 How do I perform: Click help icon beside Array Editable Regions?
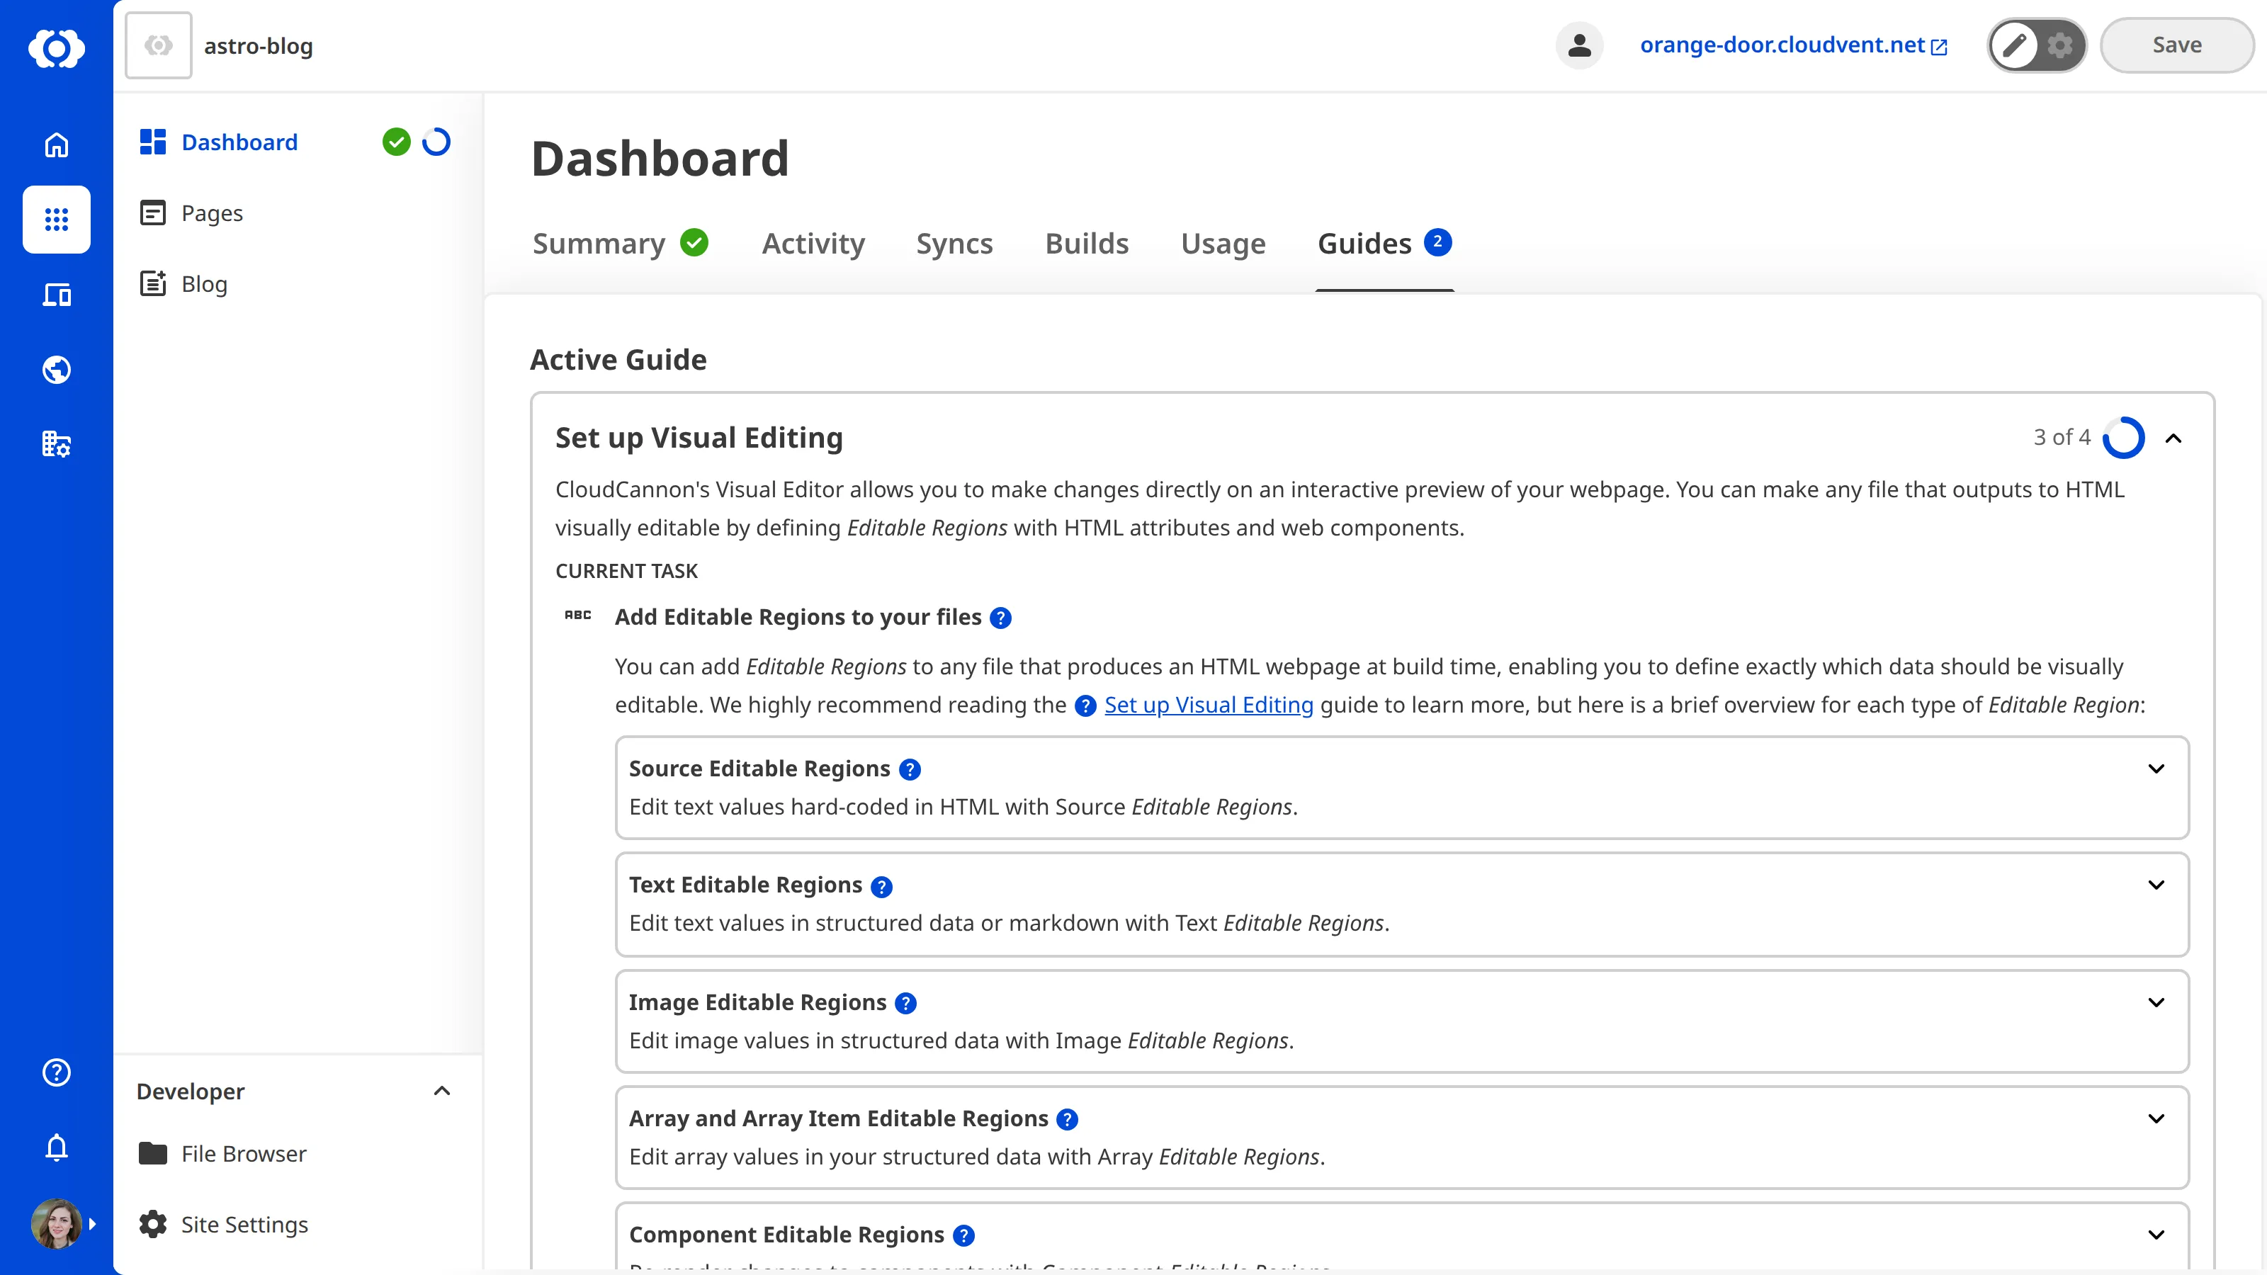1068,1119
